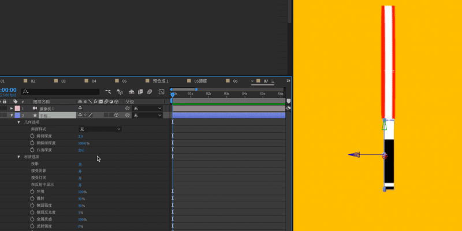462x231 pixels.
Task: Open the composition mini-flowchart
Action: pos(108,92)
